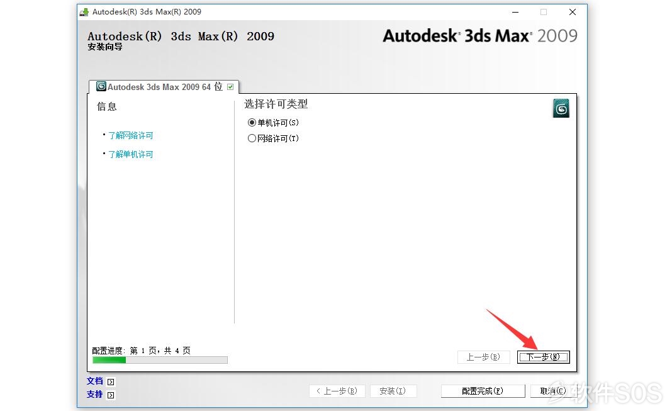The image size is (672, 411).
Task: Click the inner 下一步(N) button
Action: click(543, 357)
